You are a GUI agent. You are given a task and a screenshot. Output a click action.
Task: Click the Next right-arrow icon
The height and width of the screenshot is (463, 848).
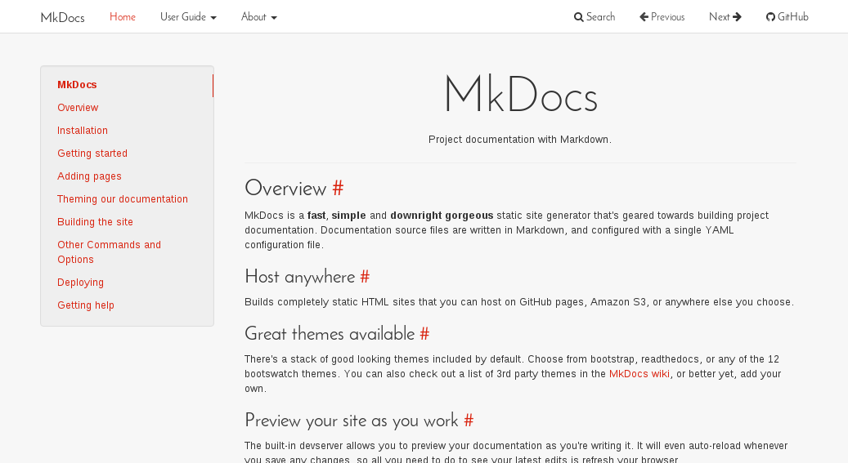point(737,17)
